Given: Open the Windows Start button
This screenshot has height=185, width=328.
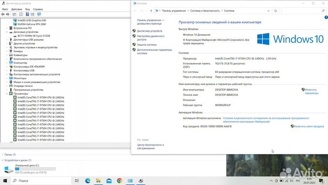Looking at the screenshot, I should pyautogui.click(x=5, y=180).
